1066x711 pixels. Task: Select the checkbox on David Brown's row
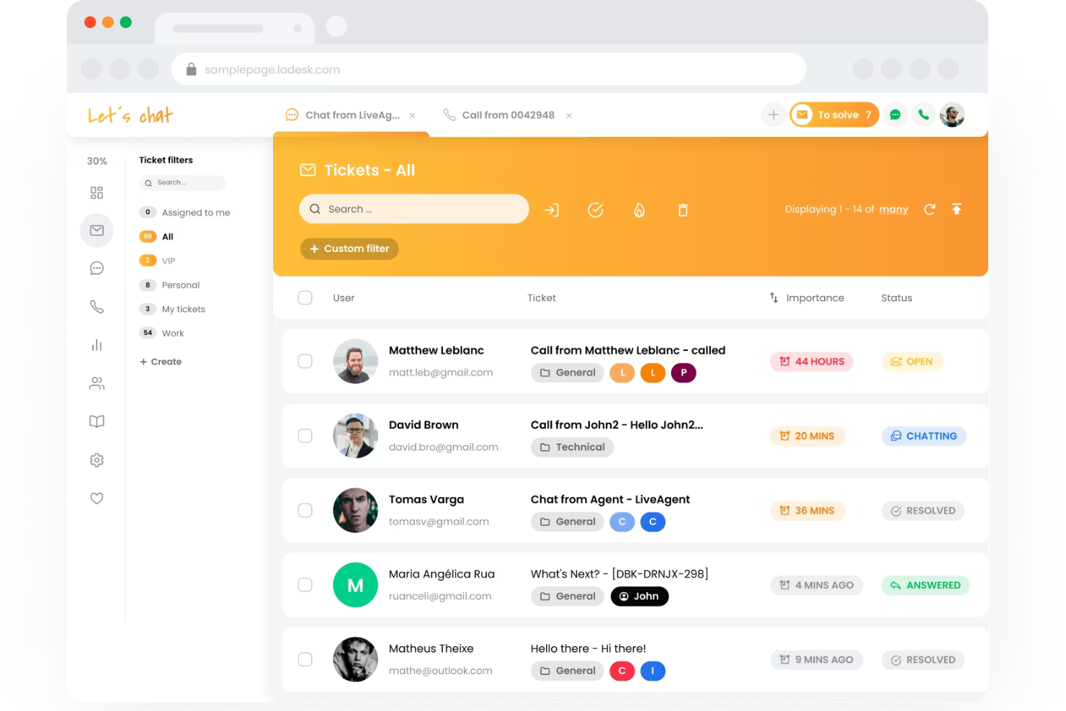(x=305, y=436)
